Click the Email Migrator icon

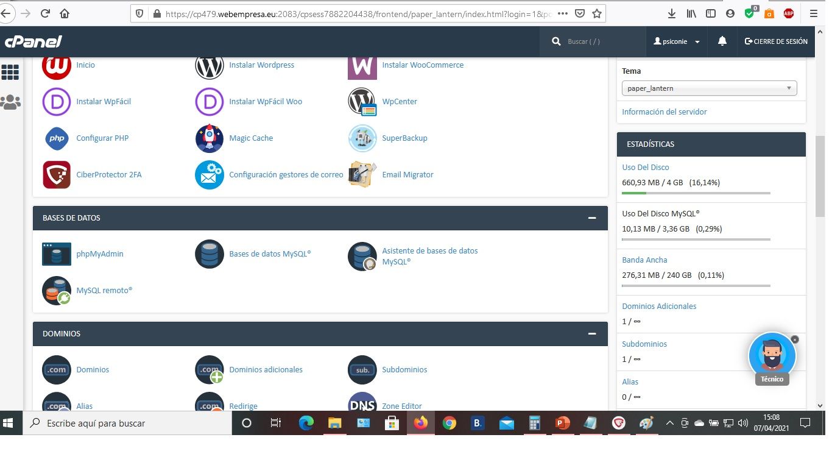pyautogui.click(x=362, y=175)
